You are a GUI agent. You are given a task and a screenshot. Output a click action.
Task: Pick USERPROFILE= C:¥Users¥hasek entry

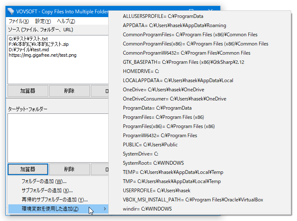click(x=200, y=191)
